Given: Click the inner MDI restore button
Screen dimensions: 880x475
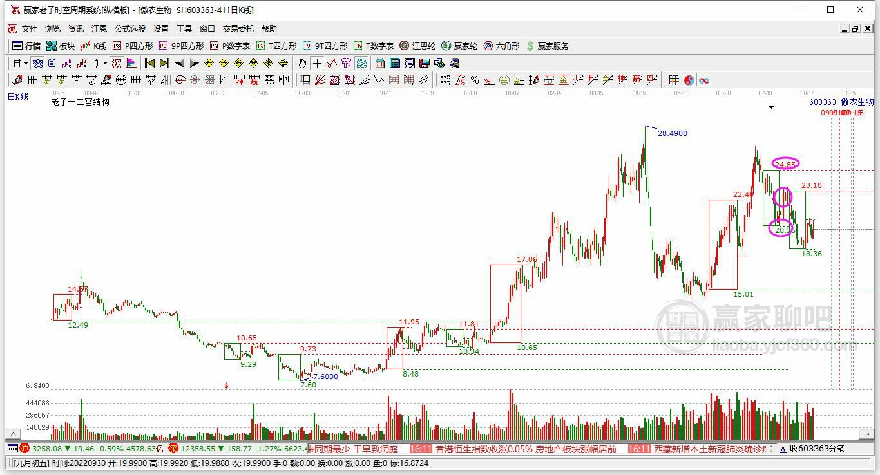Looking at the screenshot, I should click(856, 29).
